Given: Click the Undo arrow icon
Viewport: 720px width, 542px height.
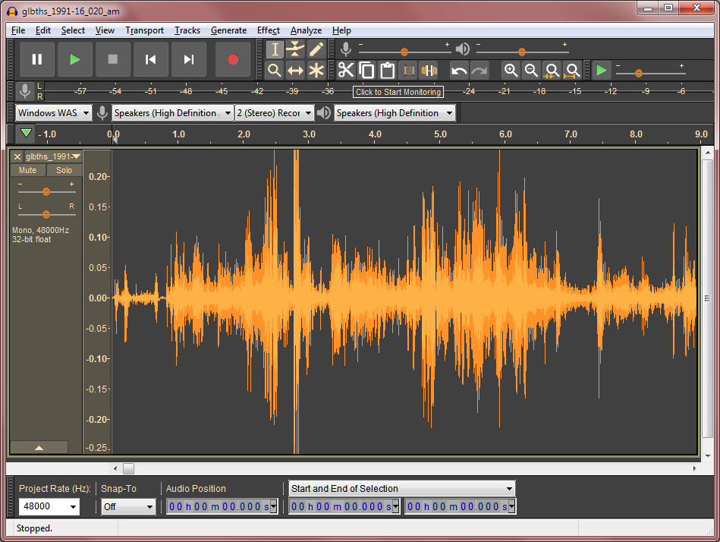Looking at the screenshot, I should point(458,71).
